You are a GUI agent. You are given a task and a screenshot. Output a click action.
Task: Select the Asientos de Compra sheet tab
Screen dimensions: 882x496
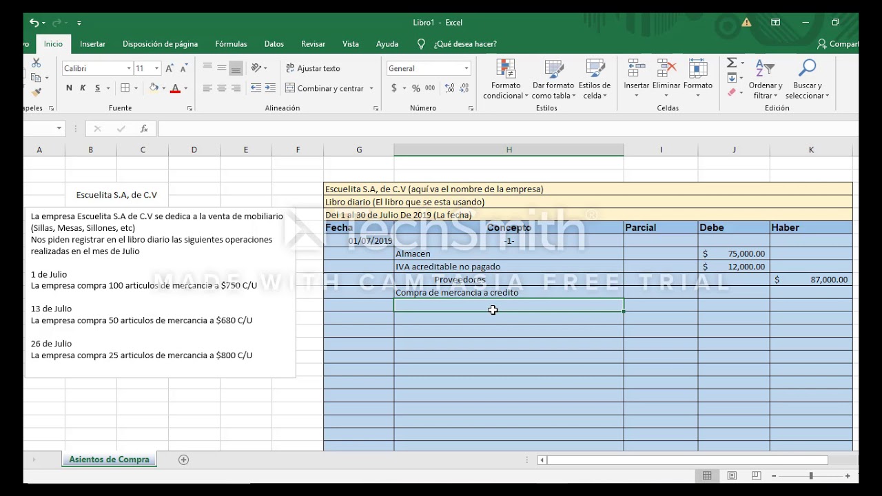click(x=109, y=459)
